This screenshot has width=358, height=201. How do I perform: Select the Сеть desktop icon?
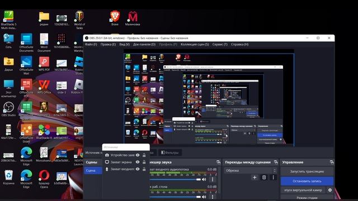click(x=9, y=41)
